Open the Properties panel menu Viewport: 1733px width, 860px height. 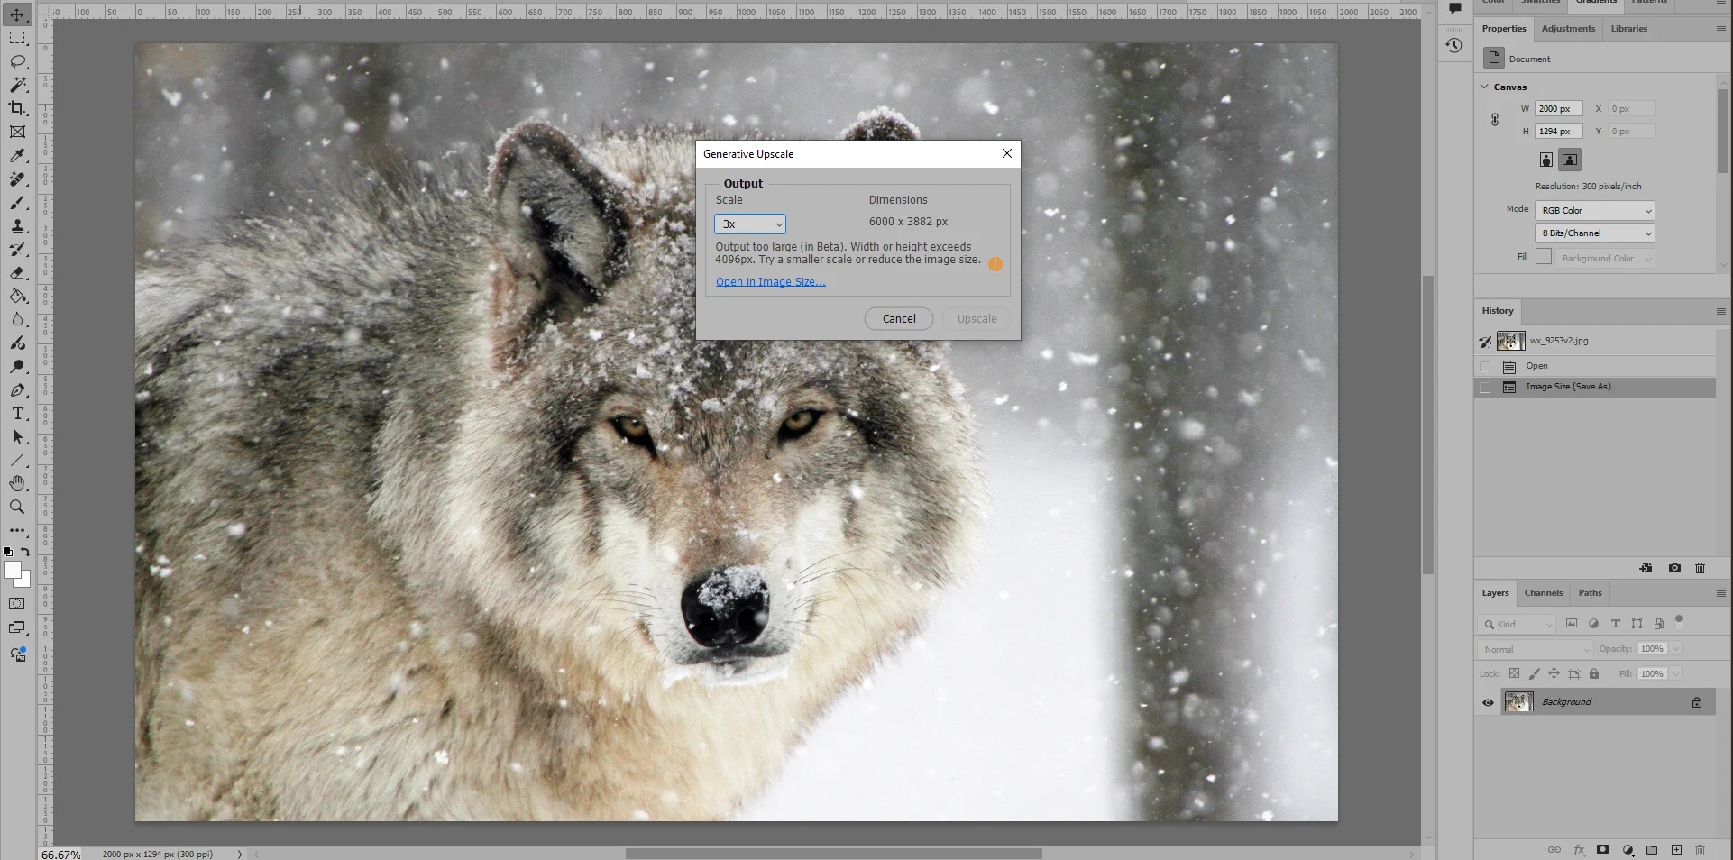1720,29
